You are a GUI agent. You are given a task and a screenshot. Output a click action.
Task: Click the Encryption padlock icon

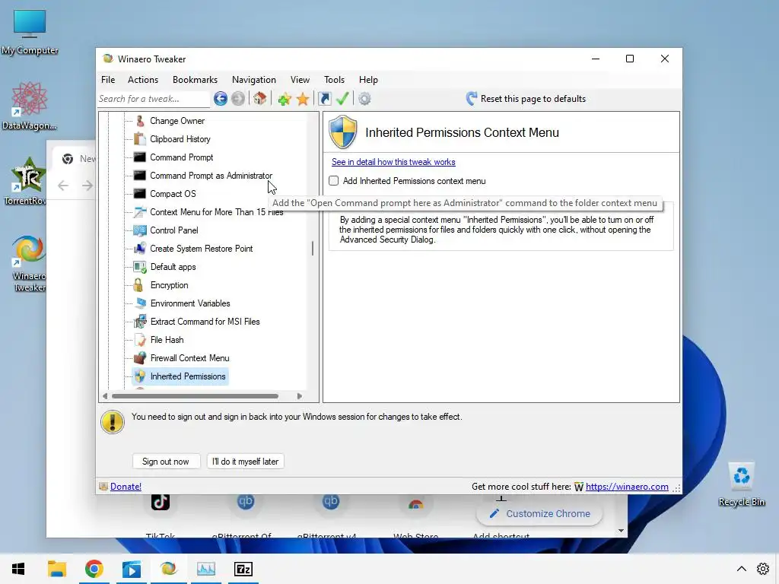(138, 285)
